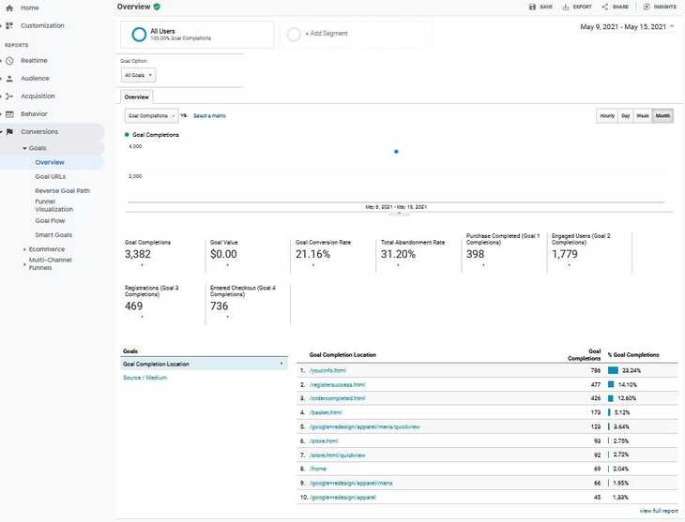The width and height of the screenshot is (685, 522).
Task: Open the Goal Completions metric dropdown
Action: point(151,116)
